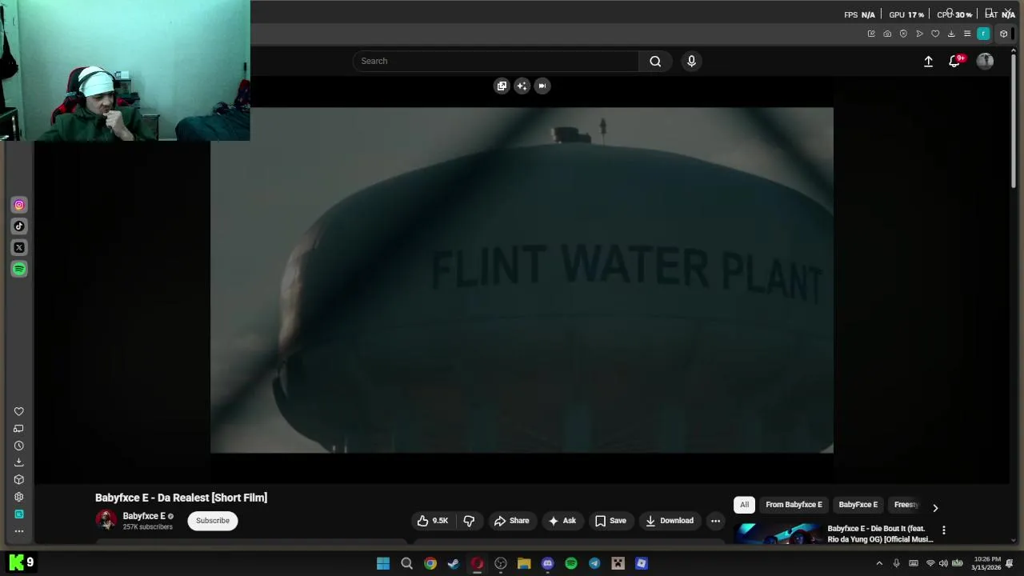Show more filter chips with right arrow

click(935, 507)
